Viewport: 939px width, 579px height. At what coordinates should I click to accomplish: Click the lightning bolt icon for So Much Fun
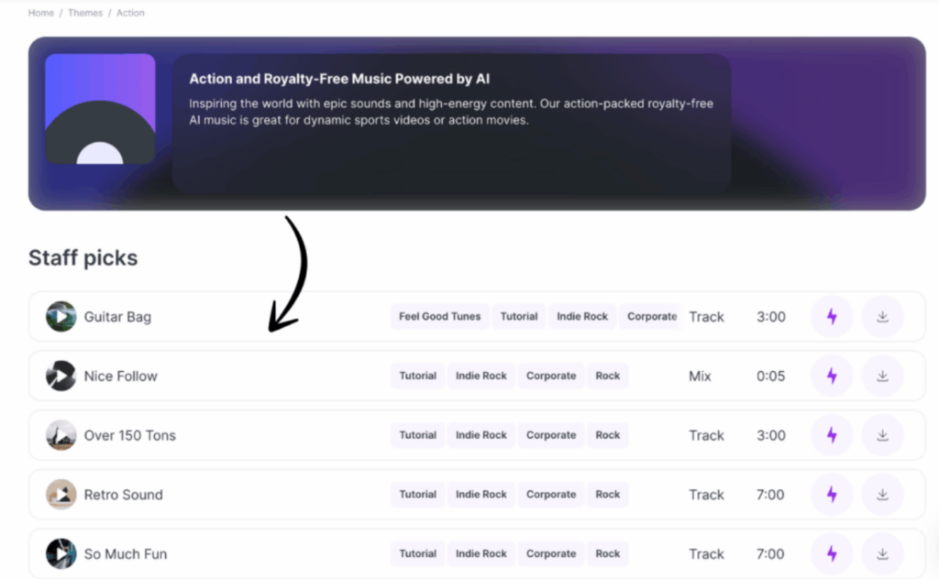click(x=832, y=553)
